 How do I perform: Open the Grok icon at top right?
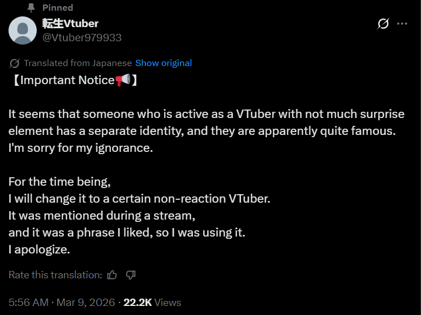pos(383,24)
